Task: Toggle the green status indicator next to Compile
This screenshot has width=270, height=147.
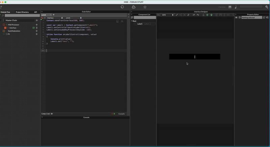Action: tap(114, 114)
